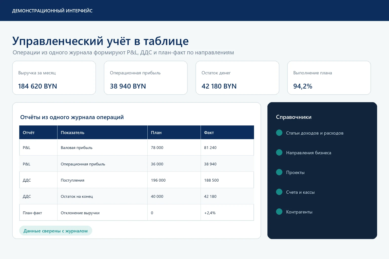Click the Показатель column header

[102, 132]
